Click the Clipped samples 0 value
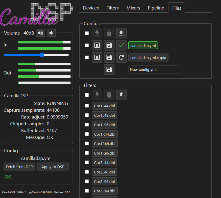This screenshot has height=198, width=221. (48, 124)
